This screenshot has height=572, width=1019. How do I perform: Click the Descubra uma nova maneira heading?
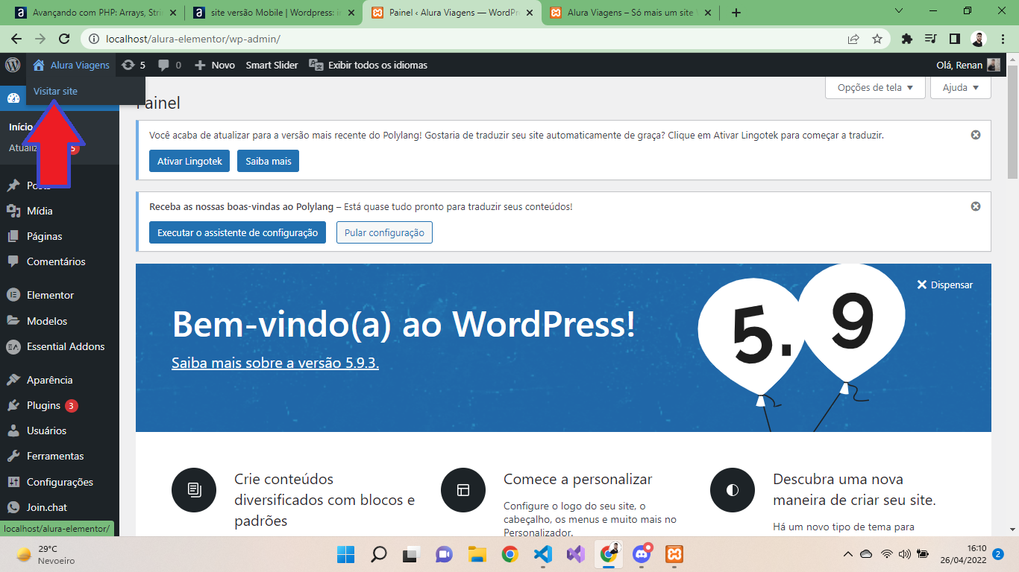(x=854, y=489)
